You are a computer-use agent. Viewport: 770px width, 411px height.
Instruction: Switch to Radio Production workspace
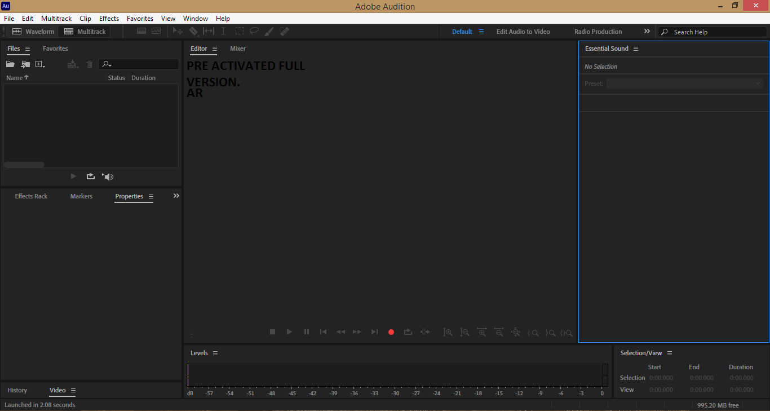[598, 32]
